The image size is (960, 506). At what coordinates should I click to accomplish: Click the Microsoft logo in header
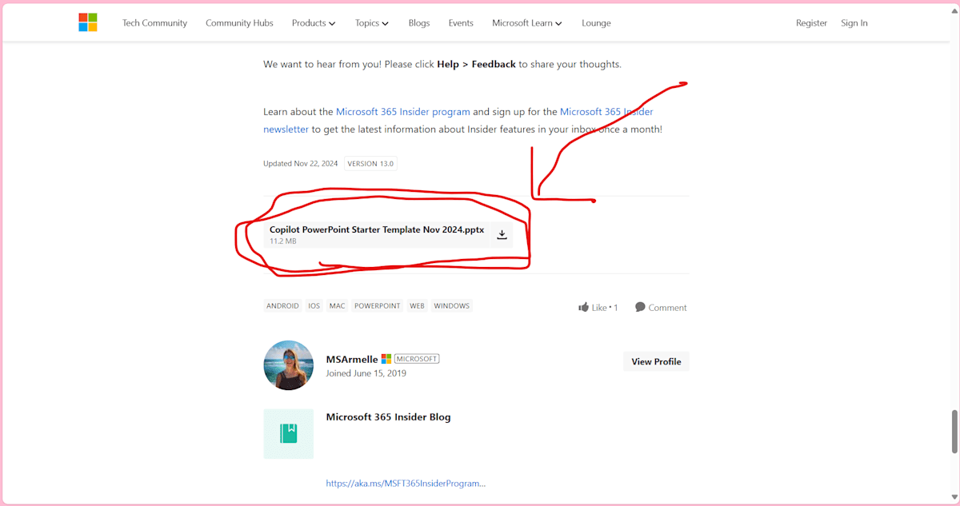(88, 22)
